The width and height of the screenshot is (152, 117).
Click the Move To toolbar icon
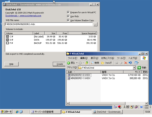point(117,63)
